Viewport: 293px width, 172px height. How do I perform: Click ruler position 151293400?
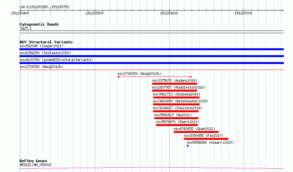[20, 13]
